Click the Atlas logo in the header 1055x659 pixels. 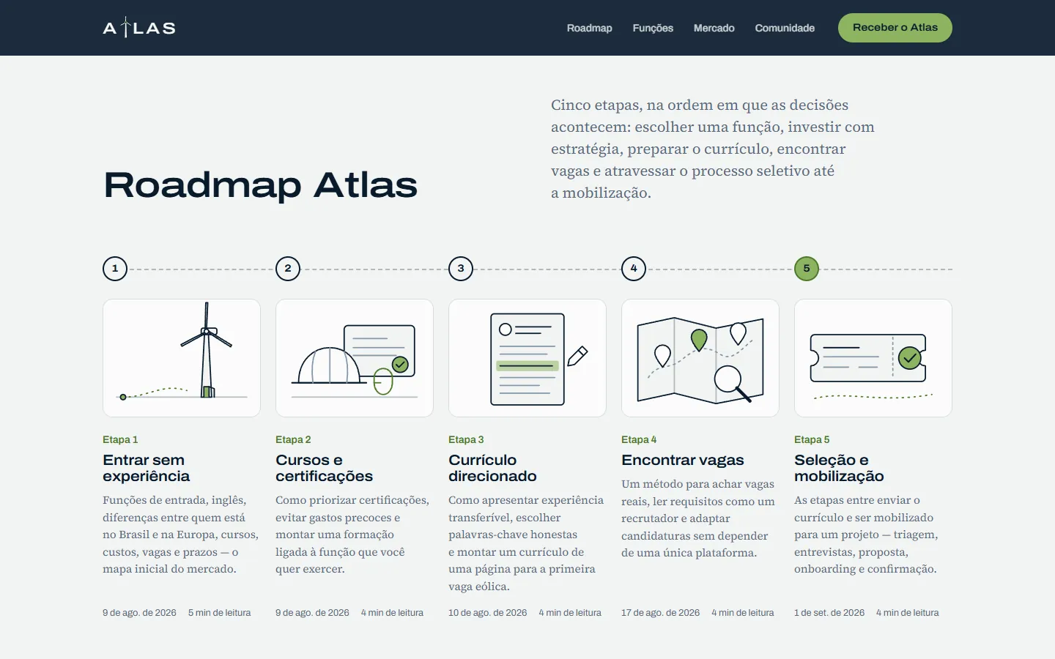(x=139, y=28)
